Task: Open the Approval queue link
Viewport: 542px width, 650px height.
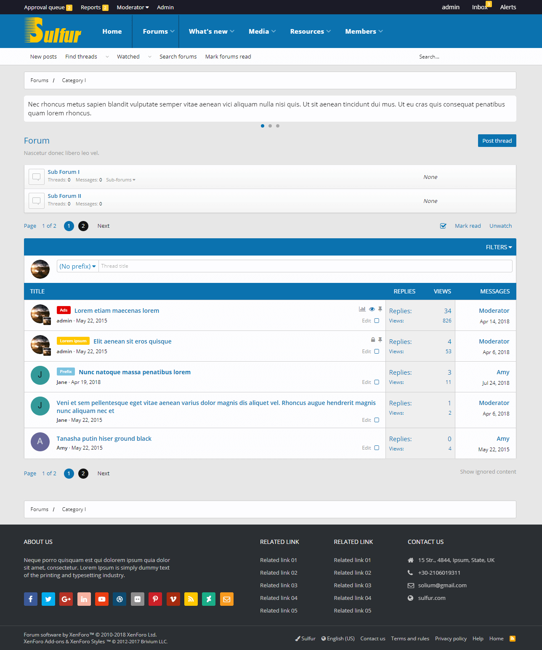Action: click(48, 7)
